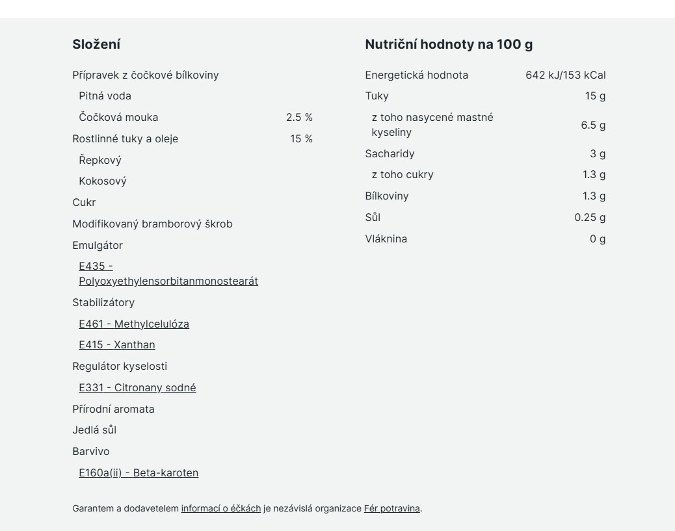Click the E160a(ii) Beta-karoten link
The image size is (675, 531).
(139, 473)
